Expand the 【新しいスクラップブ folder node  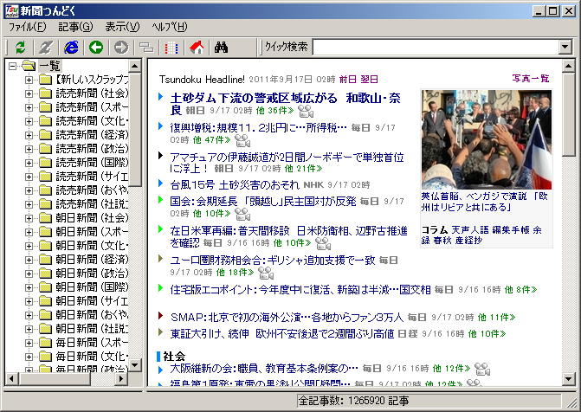pos(29,80)
